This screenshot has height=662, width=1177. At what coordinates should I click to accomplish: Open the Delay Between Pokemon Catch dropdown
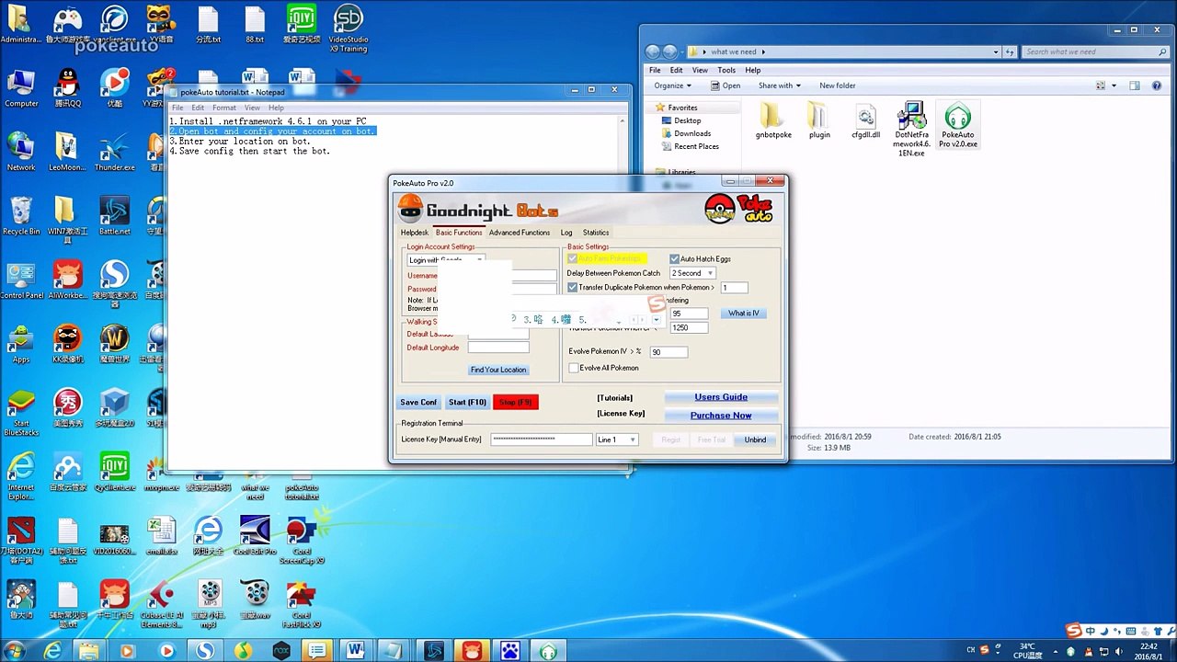point(692,273)
